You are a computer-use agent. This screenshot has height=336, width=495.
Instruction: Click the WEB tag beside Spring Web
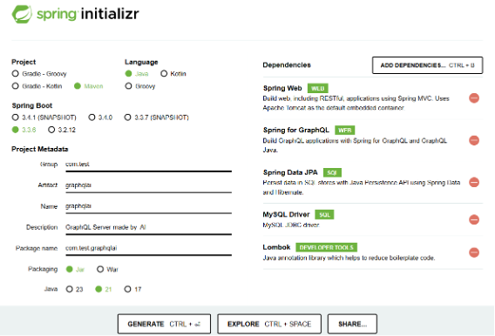[x=317, y=88]
